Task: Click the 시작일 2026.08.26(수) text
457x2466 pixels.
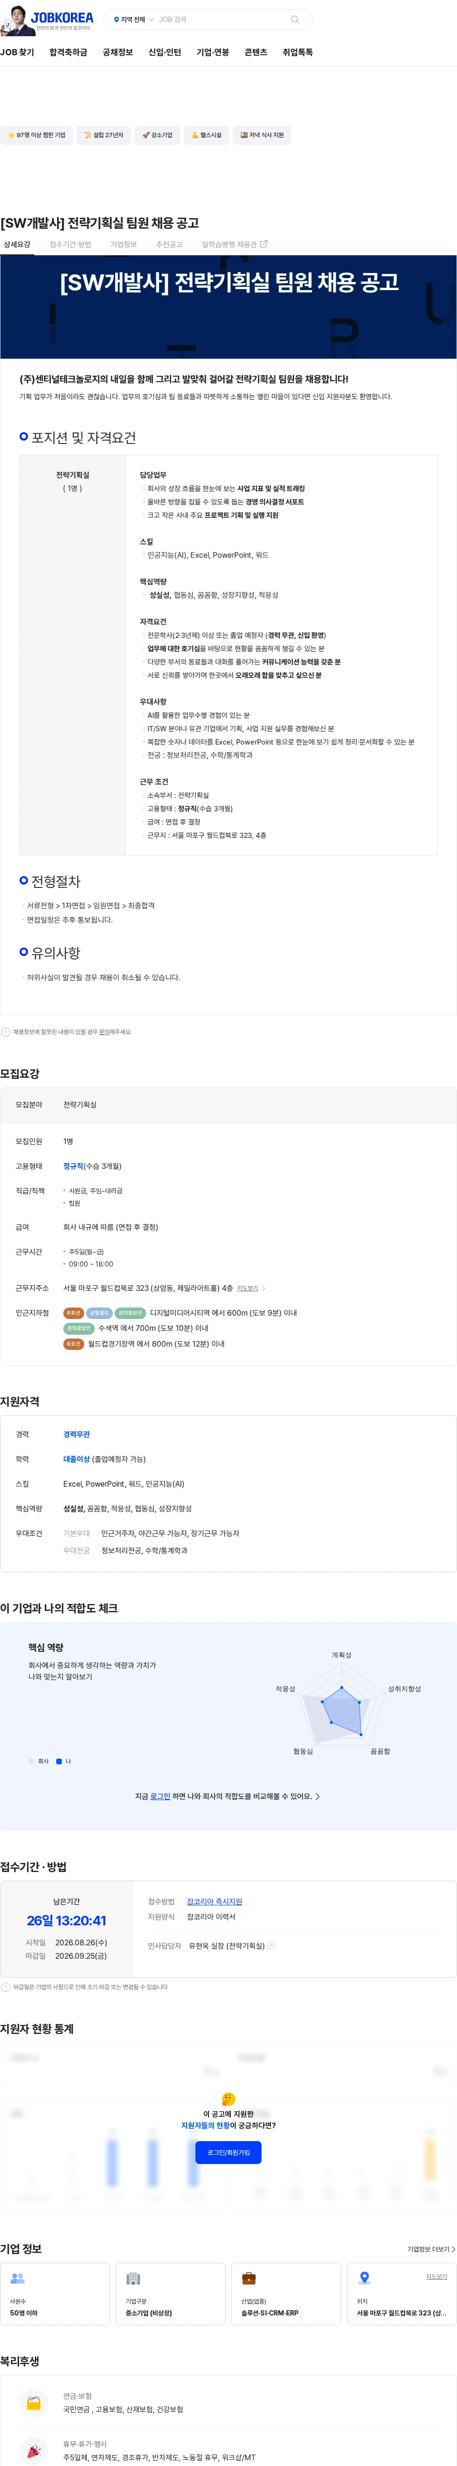Action: (x=66, y=1943)
